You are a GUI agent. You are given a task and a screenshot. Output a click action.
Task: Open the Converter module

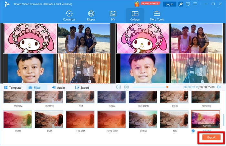(x=69, y=16)
